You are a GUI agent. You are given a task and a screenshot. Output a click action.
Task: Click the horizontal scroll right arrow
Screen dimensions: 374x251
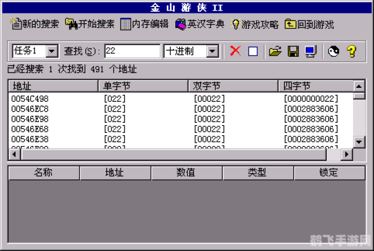coord(347,154)
